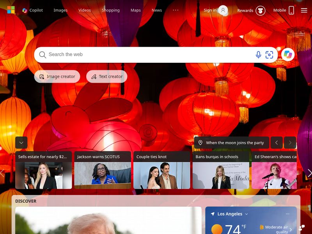Show the next background image

pyautogui.click(x=290, y=143)
